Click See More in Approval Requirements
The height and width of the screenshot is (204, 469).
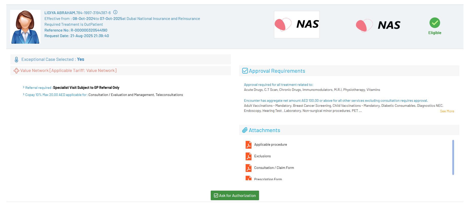(447, 111)
